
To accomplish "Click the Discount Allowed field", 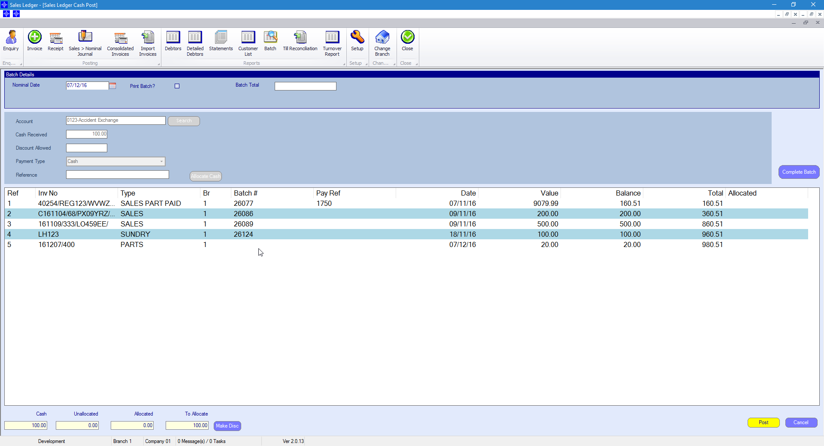I will [86, 148].
